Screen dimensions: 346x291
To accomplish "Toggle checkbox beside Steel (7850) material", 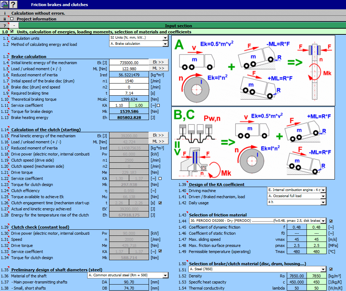I will (x=331, y=269).
